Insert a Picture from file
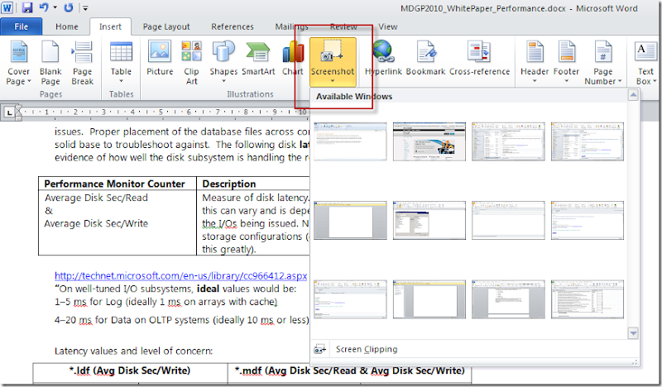 tap(160, 58)
